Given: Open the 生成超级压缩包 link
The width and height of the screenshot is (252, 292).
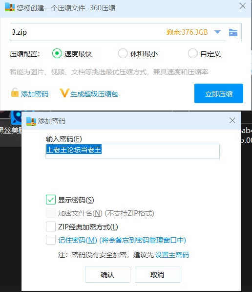Looking at the screenshot, I should pyautogui.click(x=94, y=94).
